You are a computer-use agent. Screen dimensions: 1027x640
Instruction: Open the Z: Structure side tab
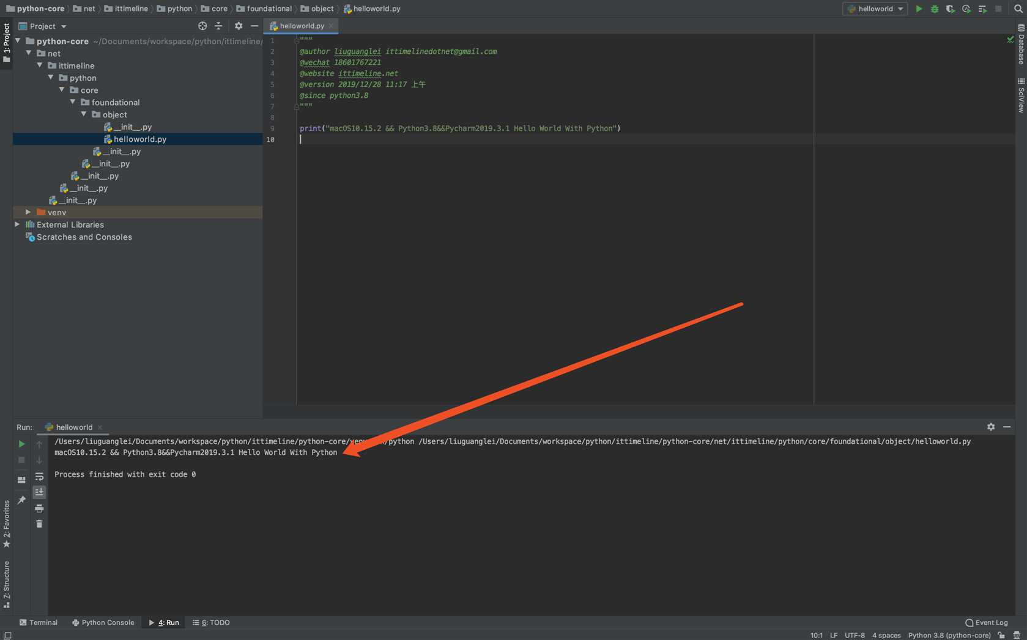(7, 584)
